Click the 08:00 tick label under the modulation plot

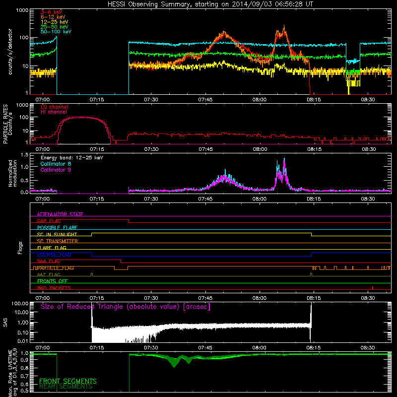click(x=260, y=199)
